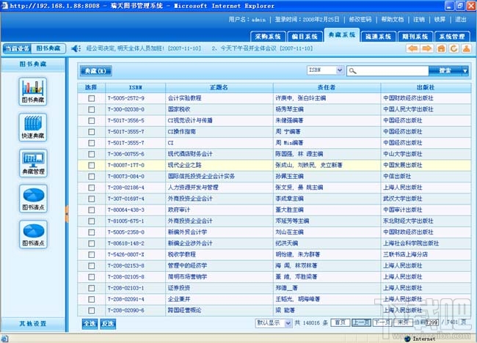
Task: Click the orange forward arrow icon
Action: tap(427, 48)
